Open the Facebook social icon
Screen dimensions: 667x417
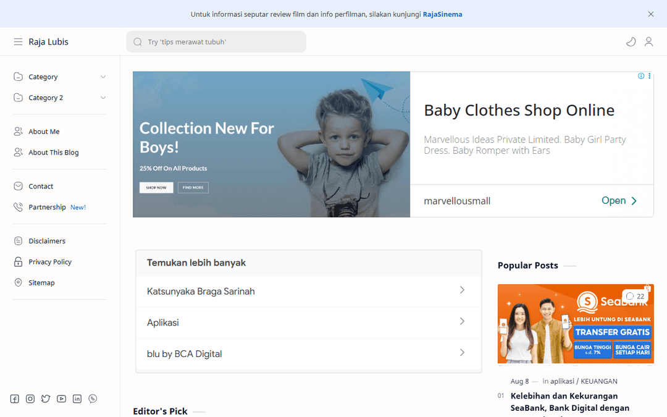tap(14, 398)
